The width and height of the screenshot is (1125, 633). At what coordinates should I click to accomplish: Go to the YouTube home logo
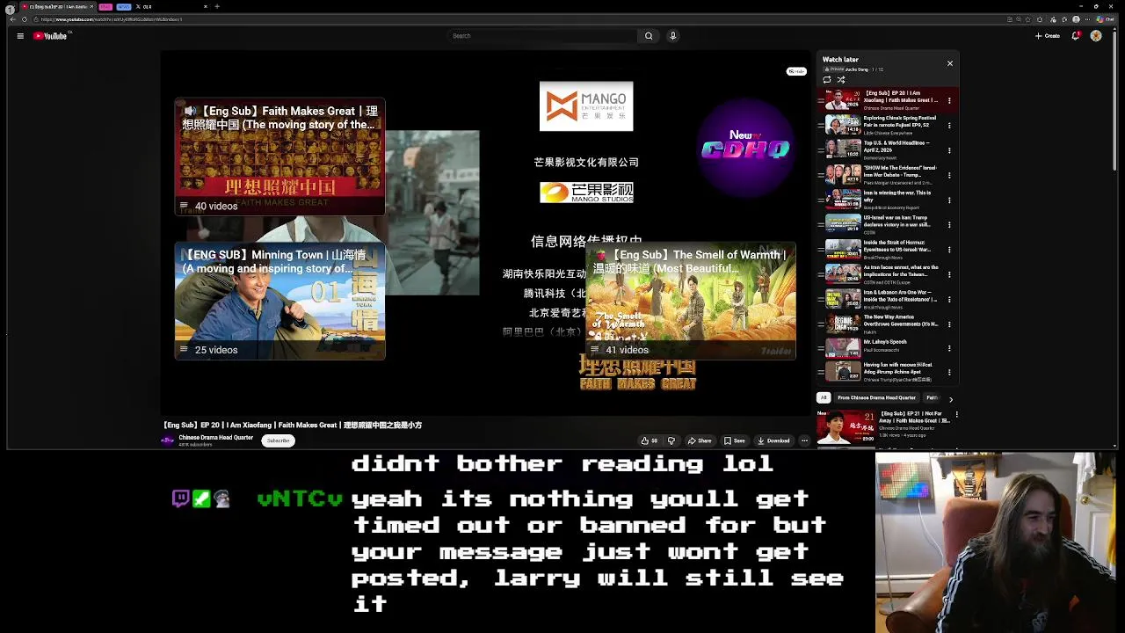pyautogui.click(x=50, y=36)
